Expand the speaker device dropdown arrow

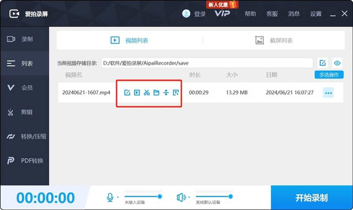tap(189, 197)
